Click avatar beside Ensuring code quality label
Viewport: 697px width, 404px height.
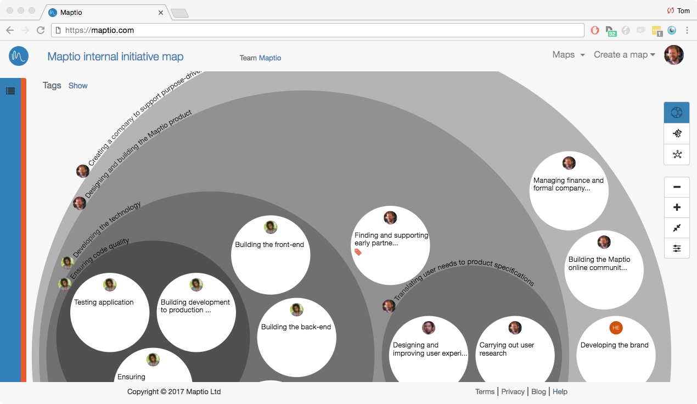click(x=65, y=284)
